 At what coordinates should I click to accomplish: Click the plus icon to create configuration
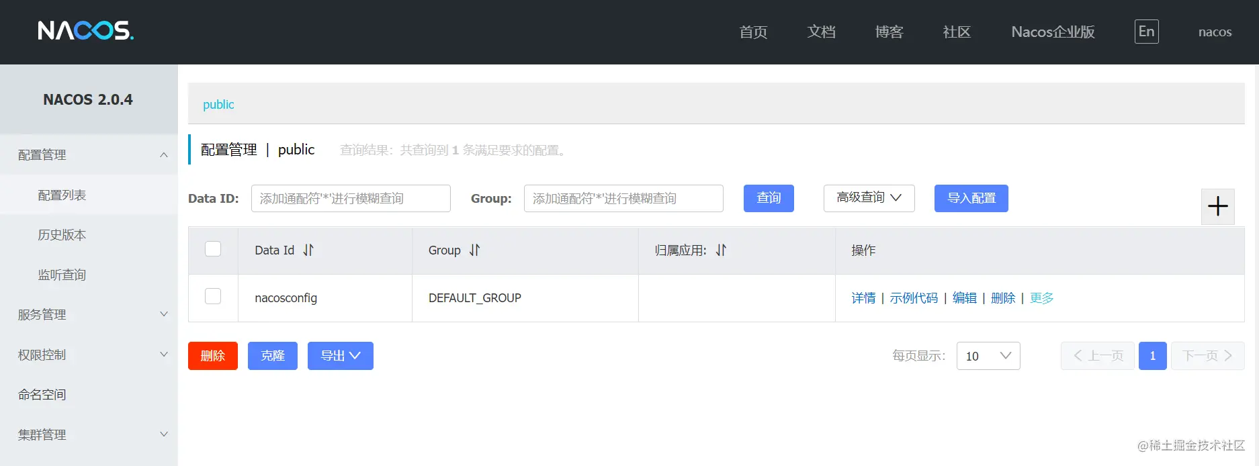click(x=1217, y=206)
